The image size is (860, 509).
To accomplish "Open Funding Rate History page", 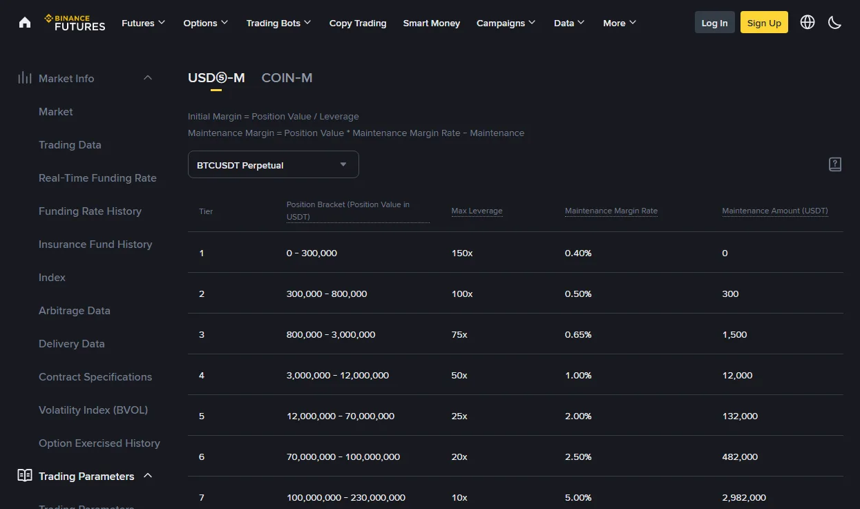I will click(90, 211).
